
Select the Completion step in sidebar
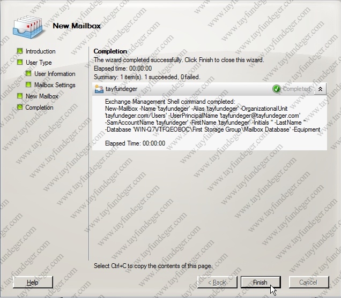tap(39, 108)
